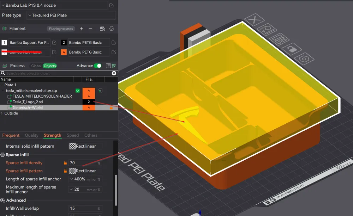Select TESLA_MITTELKONSOLENHALTER part in tree
Viewport: 353px width, 216px height.
[42, 96]
